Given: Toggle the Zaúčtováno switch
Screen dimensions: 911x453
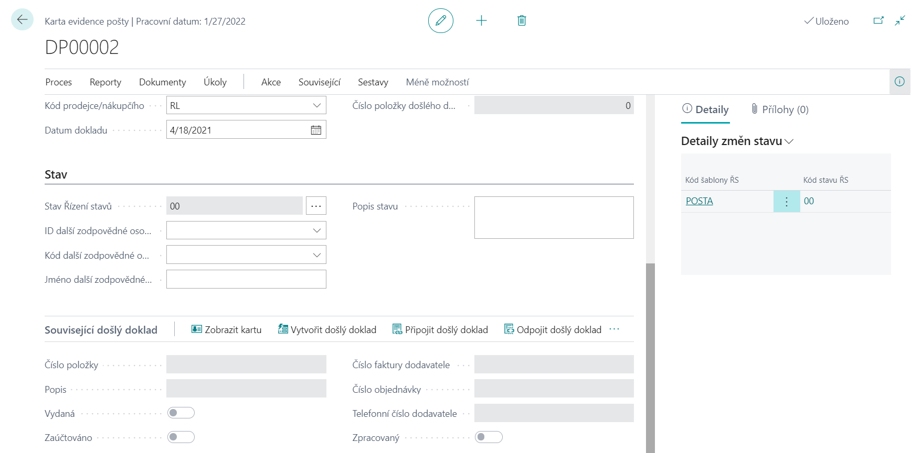Looking at the screenshot, I should pyautogui.click(x=181, y=437).
